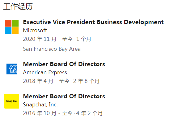Click Snapchat Member Board Of Directors title
The image size is (170, 120).
point(64,96)
